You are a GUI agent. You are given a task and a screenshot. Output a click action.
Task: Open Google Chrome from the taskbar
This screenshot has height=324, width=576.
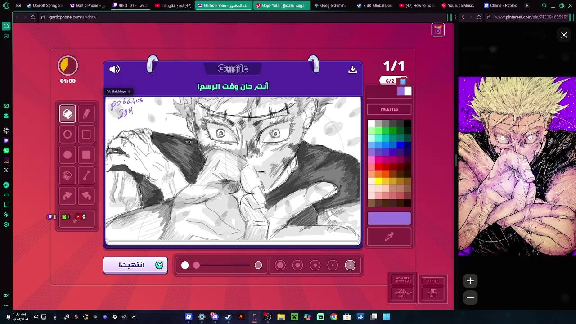click(x=334, y=317)
